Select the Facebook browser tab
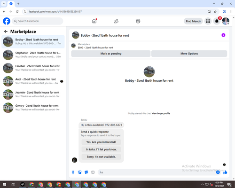 tap(11, 4)
